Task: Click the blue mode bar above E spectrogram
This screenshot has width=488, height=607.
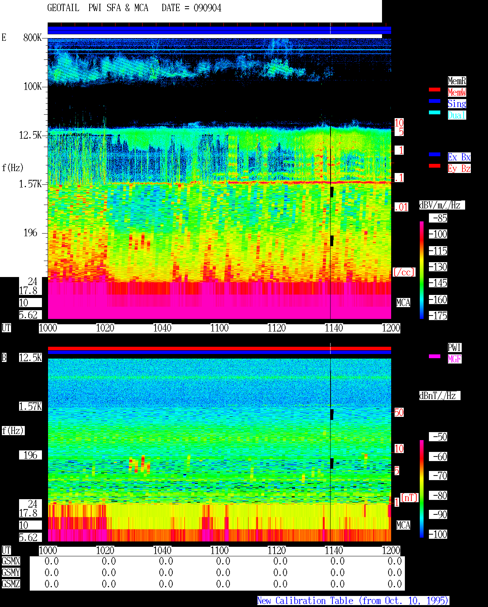Action: [219, 30]
